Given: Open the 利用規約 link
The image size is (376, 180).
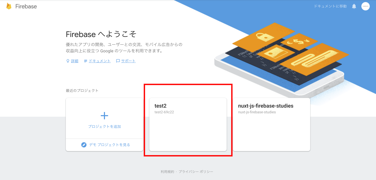Looking at the screenshot, I should click(x=167, y=172).
